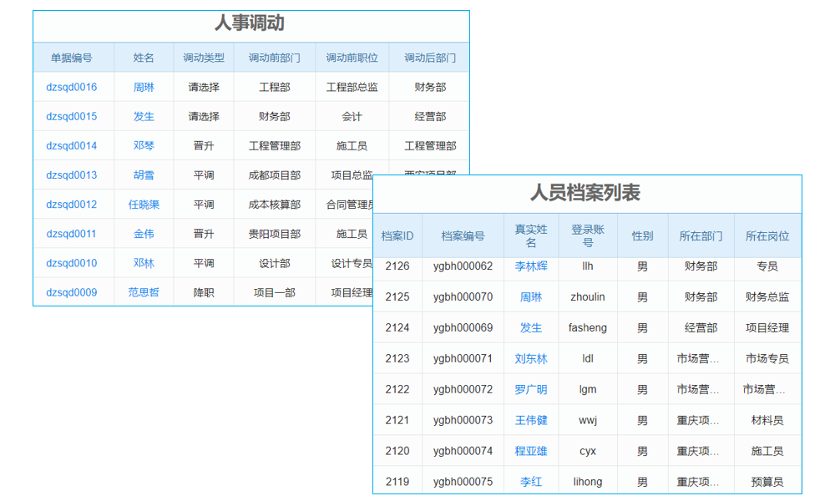Click 发生 name link in transfer table

coord(143,116)
